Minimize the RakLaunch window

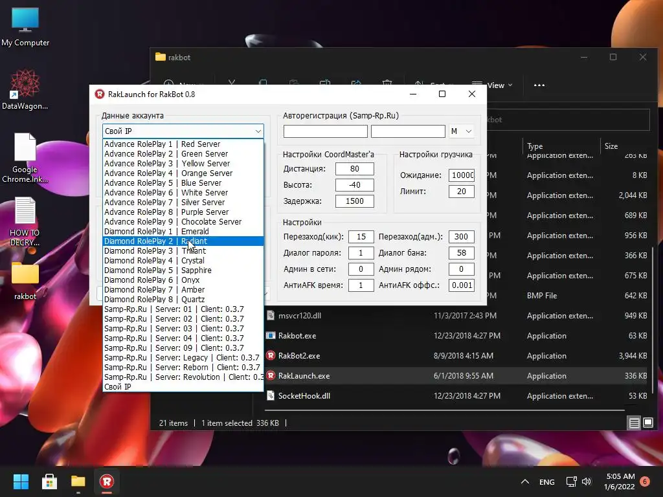pos(413,94)
